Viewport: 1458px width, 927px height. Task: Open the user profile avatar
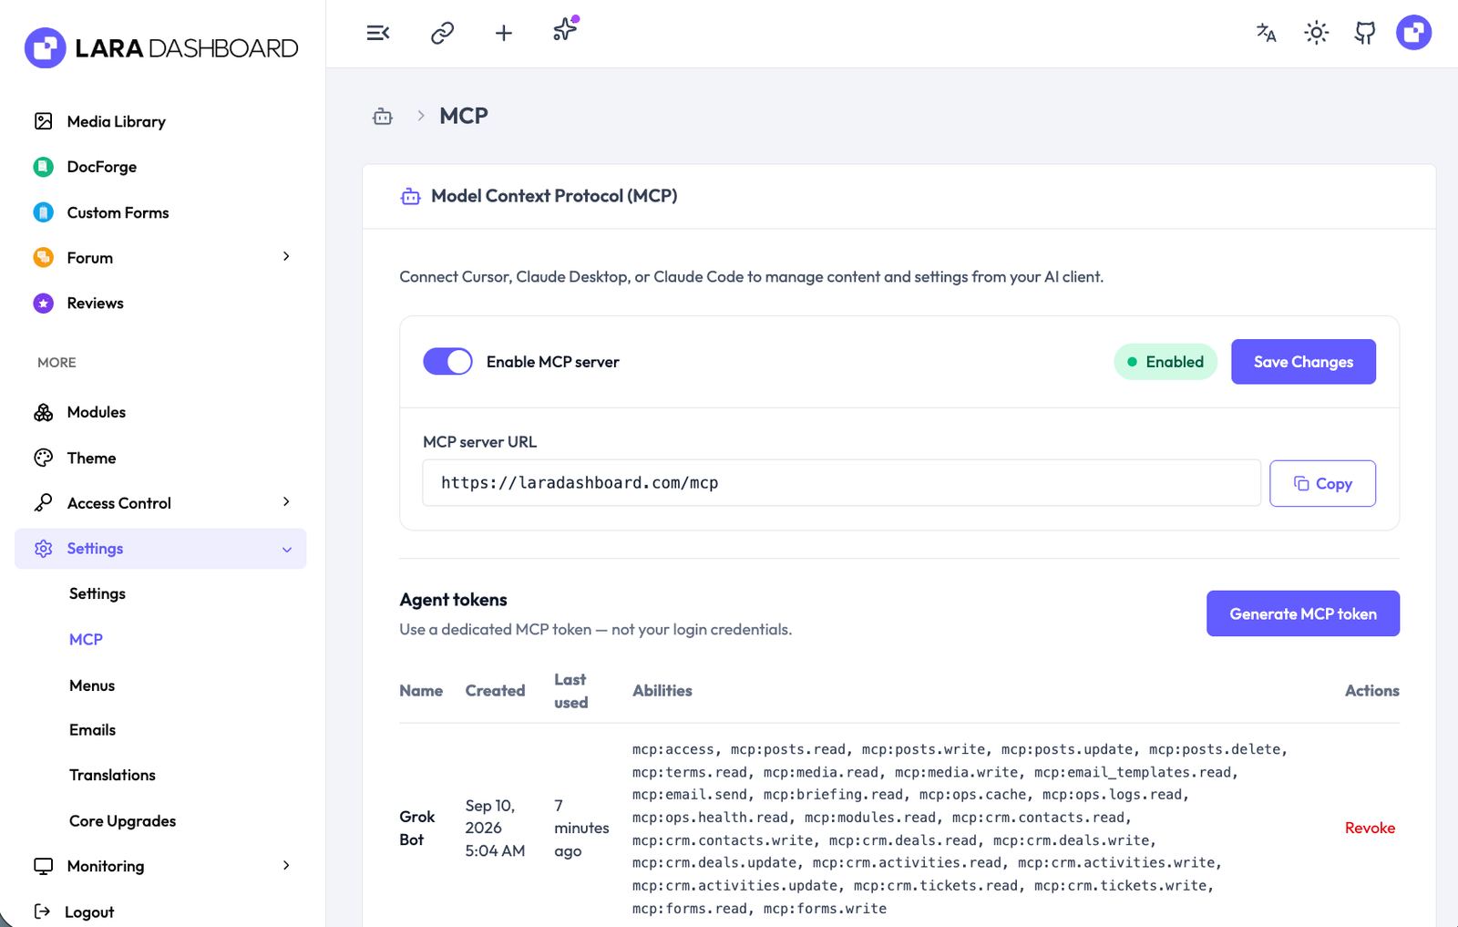[x=1414, y=33]
